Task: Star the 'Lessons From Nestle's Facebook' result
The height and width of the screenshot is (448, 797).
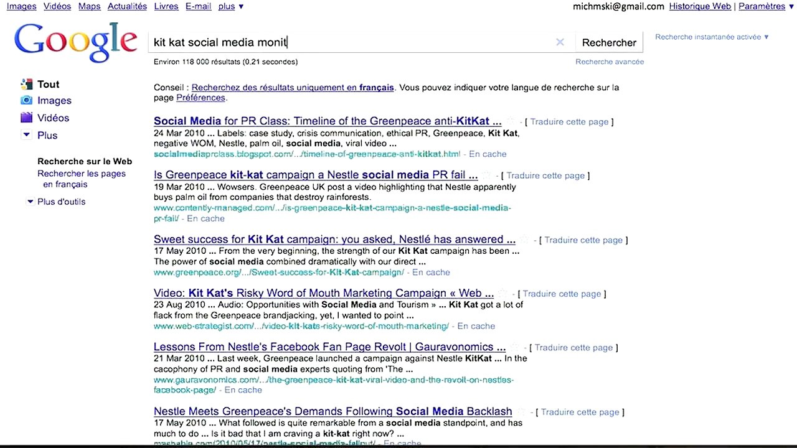Action: pos(515,347)
